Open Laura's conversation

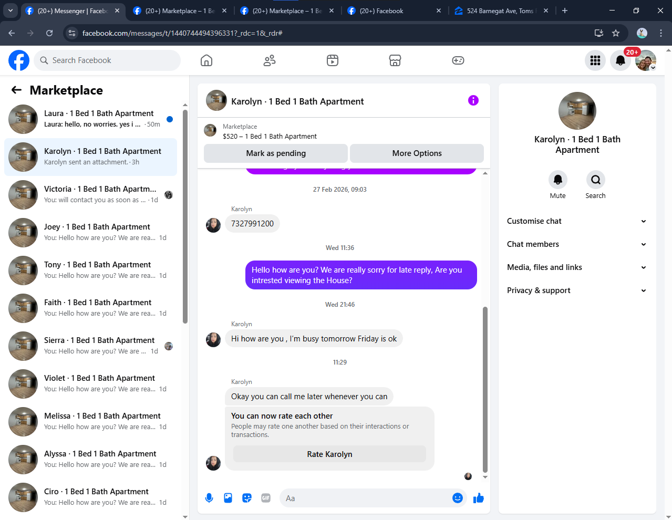(x=90, y=119)
